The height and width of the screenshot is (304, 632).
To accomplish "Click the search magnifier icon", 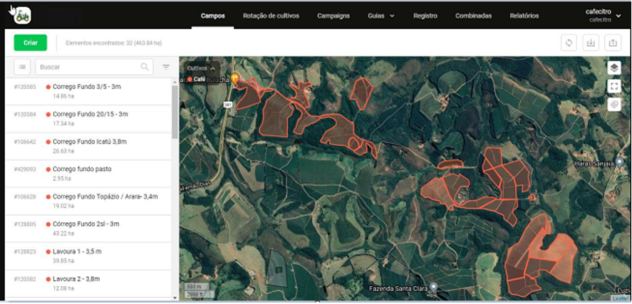I will pyautogui.click(x=145, y=67).
